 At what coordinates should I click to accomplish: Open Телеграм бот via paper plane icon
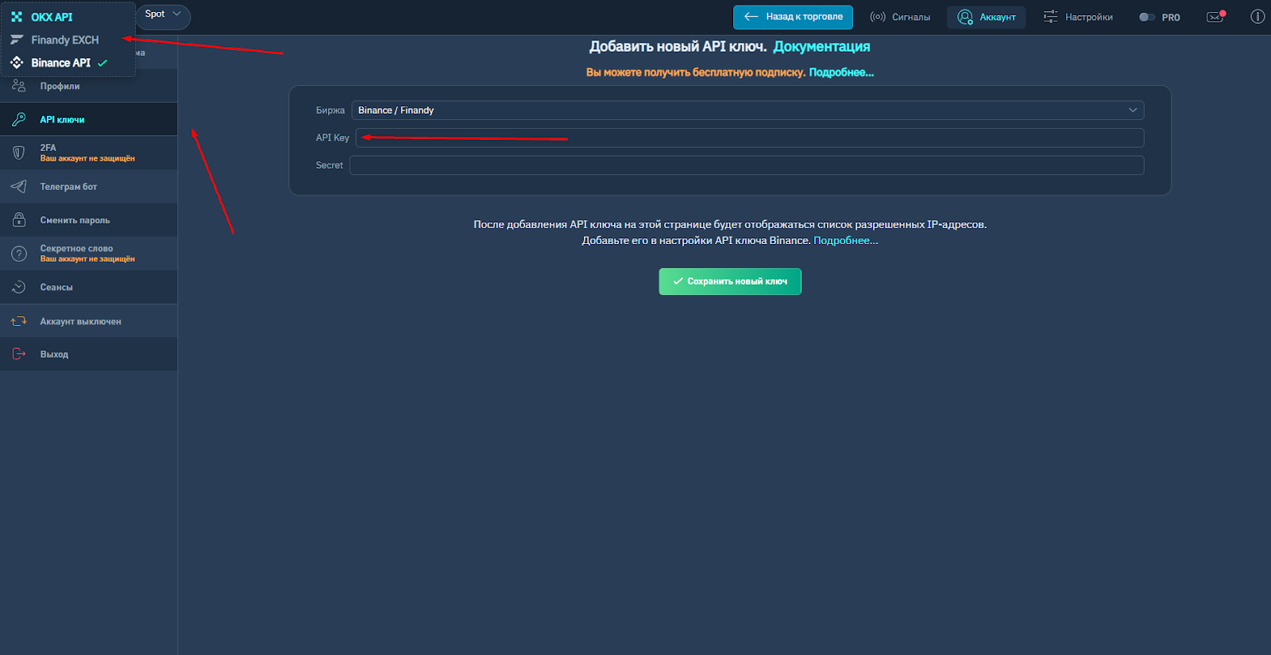point(19,187)
